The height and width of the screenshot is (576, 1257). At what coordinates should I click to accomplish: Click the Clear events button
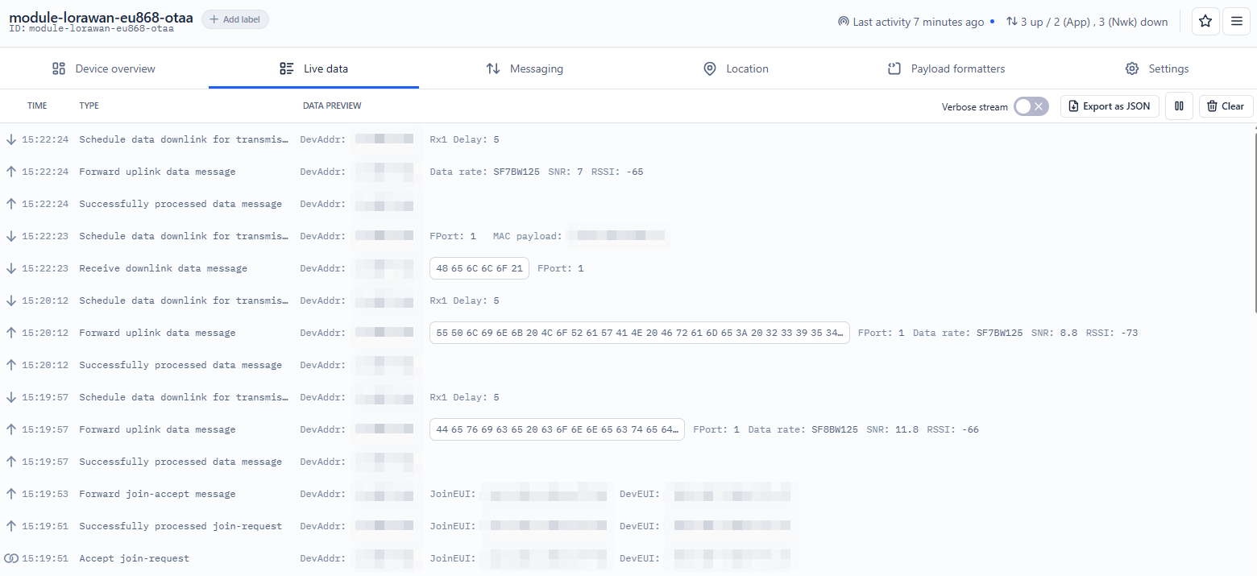click(x=1226, y=106)
